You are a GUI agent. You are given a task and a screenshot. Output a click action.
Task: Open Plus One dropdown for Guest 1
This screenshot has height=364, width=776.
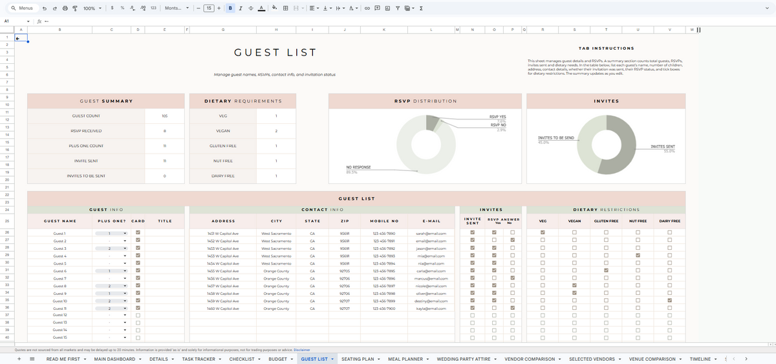point(124,233)
